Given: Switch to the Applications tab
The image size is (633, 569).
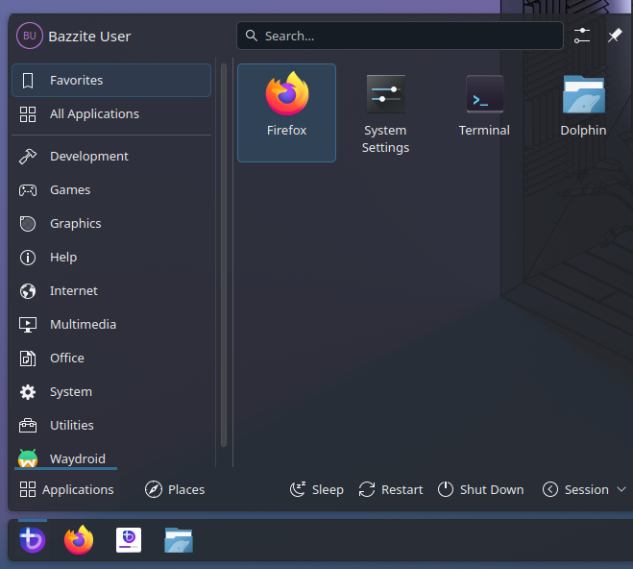Looking at the screenshot, I should [x=66, y=489].
